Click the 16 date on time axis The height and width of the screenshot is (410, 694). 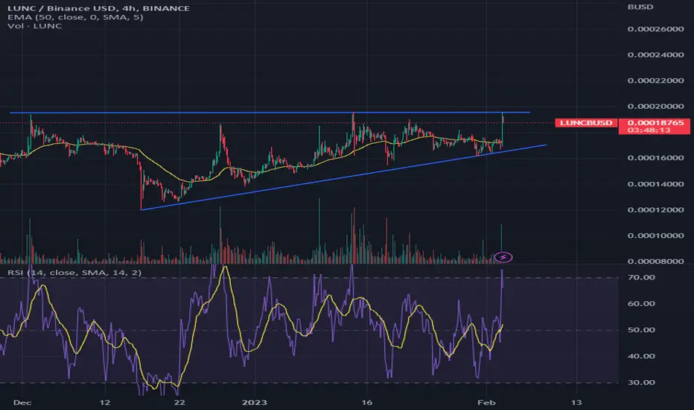click(366, 403)
